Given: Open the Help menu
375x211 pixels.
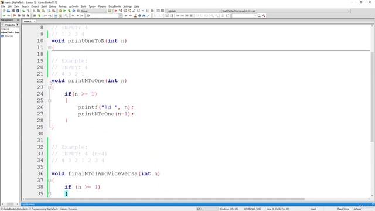Looking at the screenshot, I should coord(137,6).
